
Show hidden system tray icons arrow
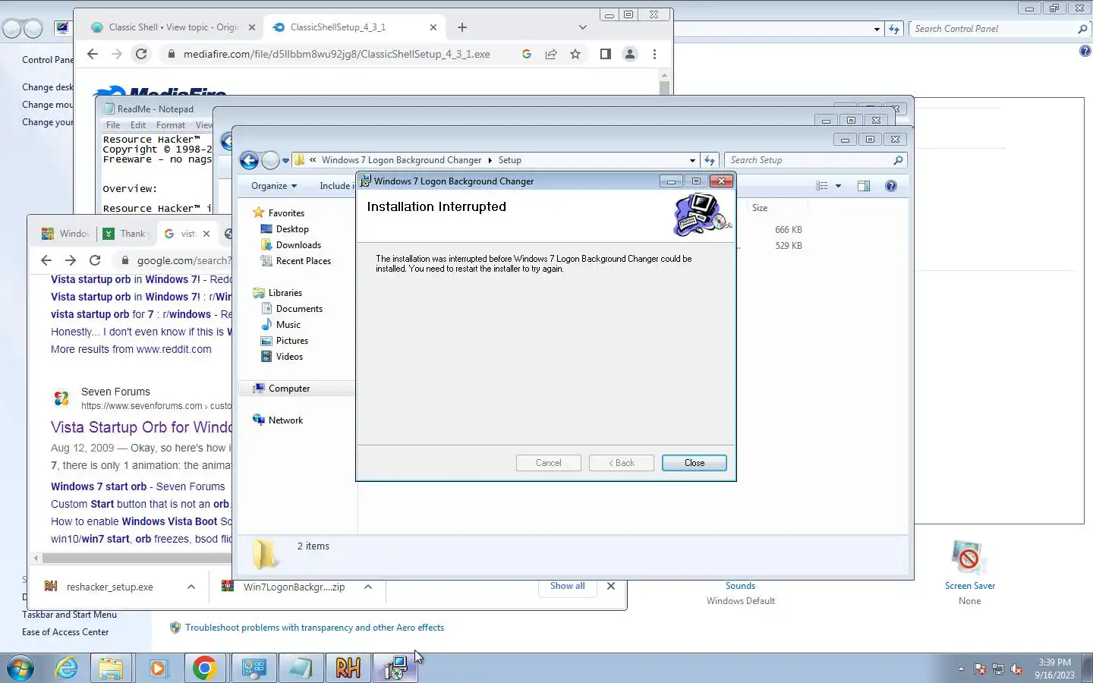click(x=961, y=669)
